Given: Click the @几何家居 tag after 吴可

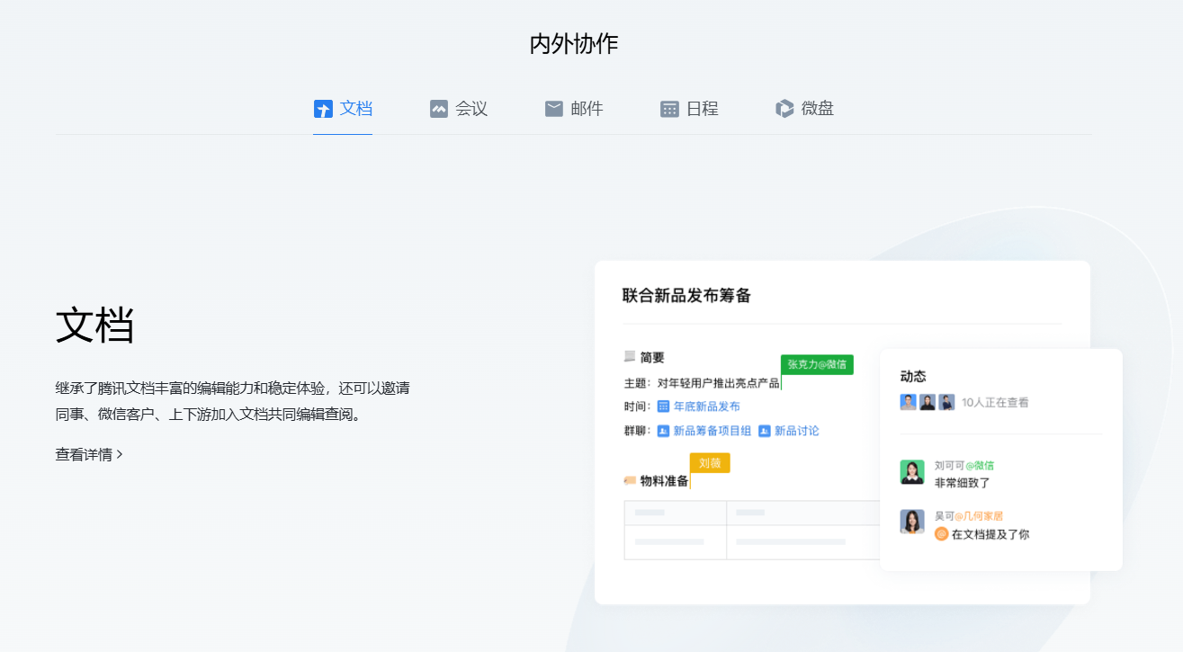Looking at the screenshot, I should point(979,516).
